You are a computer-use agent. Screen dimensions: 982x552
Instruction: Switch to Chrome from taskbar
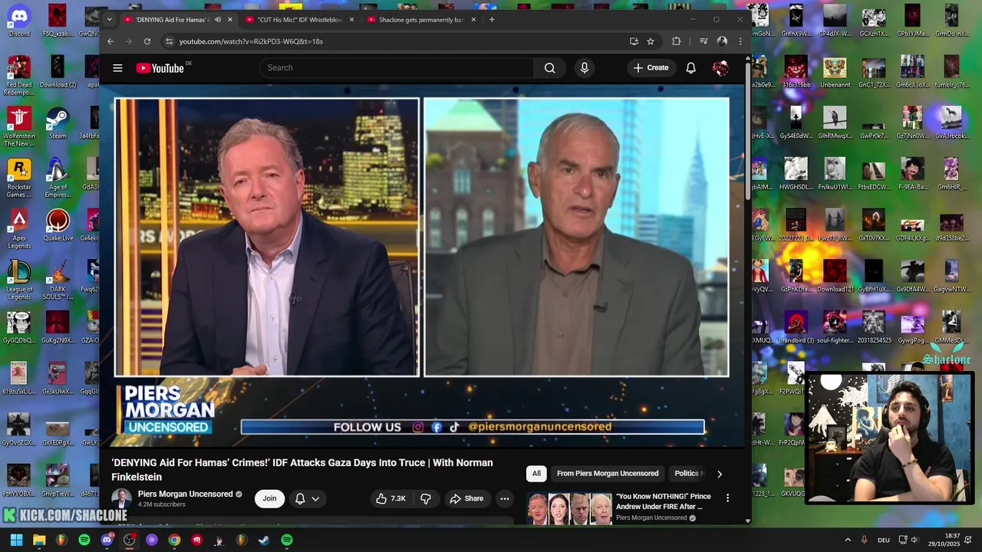tap(174, 540)
